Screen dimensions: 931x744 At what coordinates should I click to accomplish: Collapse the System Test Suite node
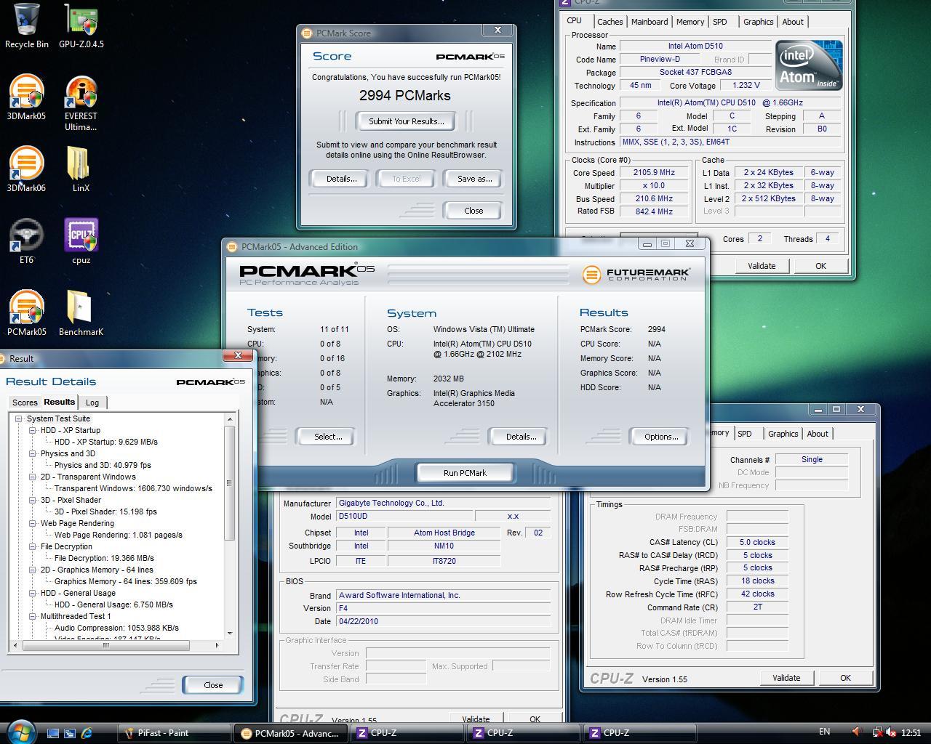point(18,418)
